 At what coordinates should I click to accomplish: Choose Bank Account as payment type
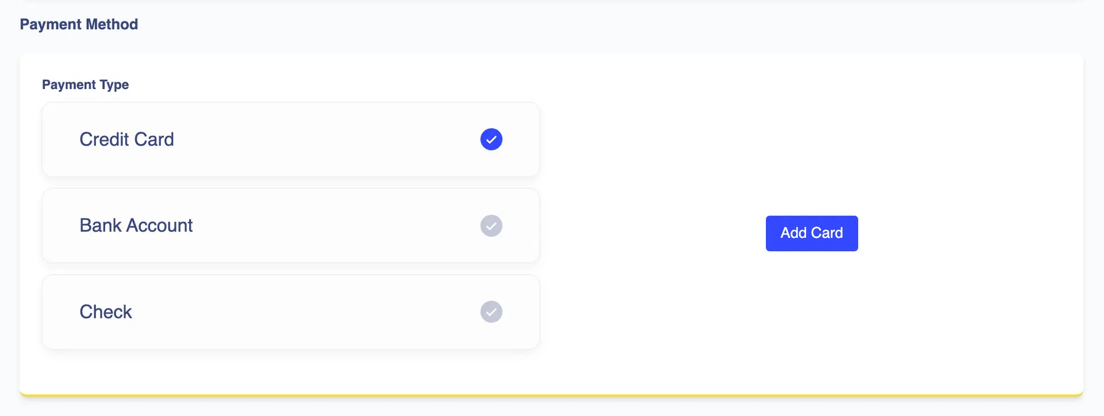290,226
